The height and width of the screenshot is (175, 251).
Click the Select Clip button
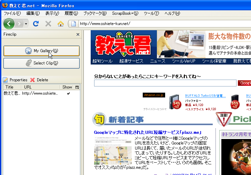pyautogui.click(x=41, y=63)
